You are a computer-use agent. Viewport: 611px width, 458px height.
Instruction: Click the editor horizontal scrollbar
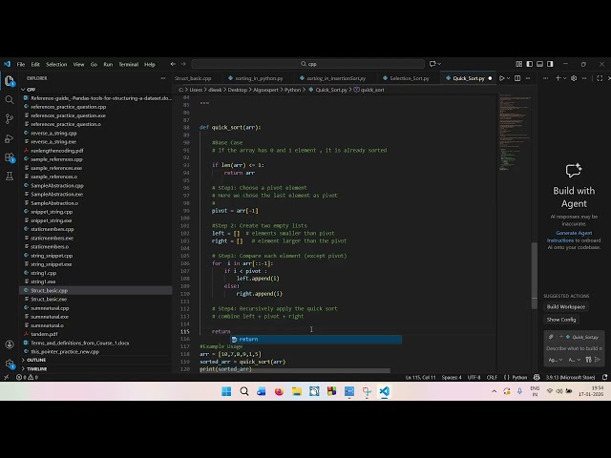pos(295,370)
